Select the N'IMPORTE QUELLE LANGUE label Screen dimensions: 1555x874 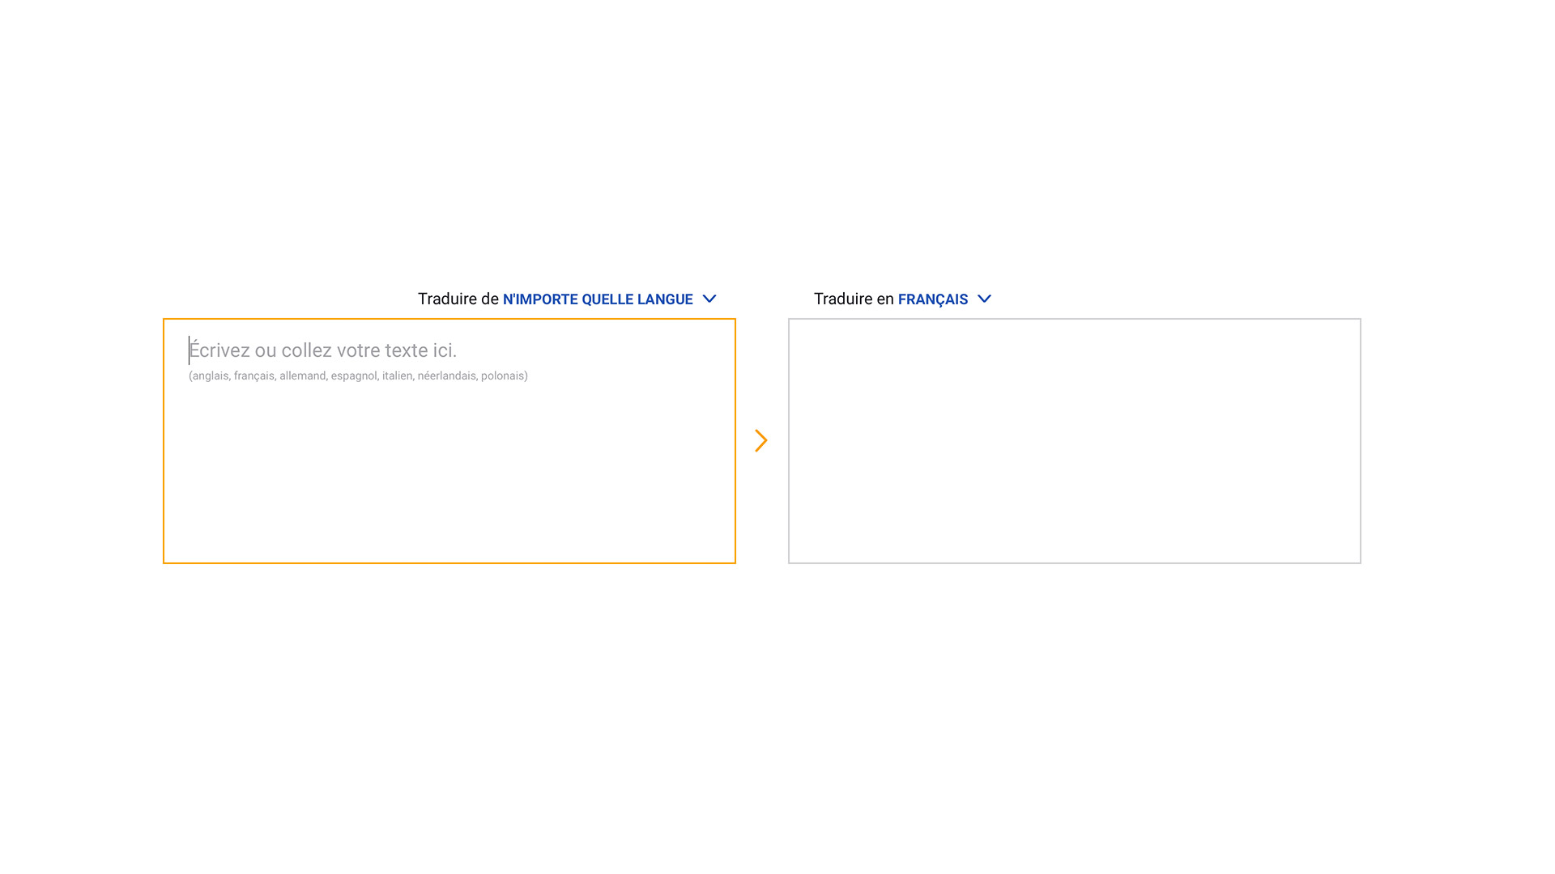[597, 299]
